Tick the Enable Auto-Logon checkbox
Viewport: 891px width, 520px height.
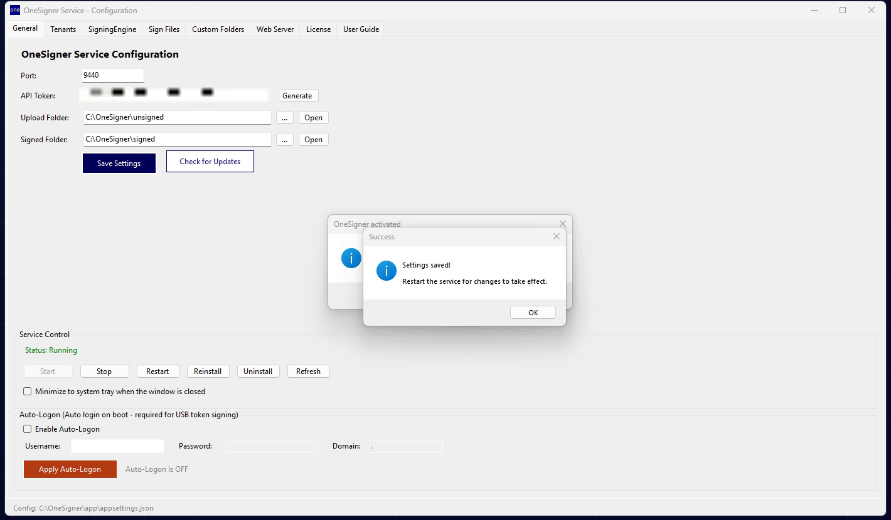click(x=28, y=429)
